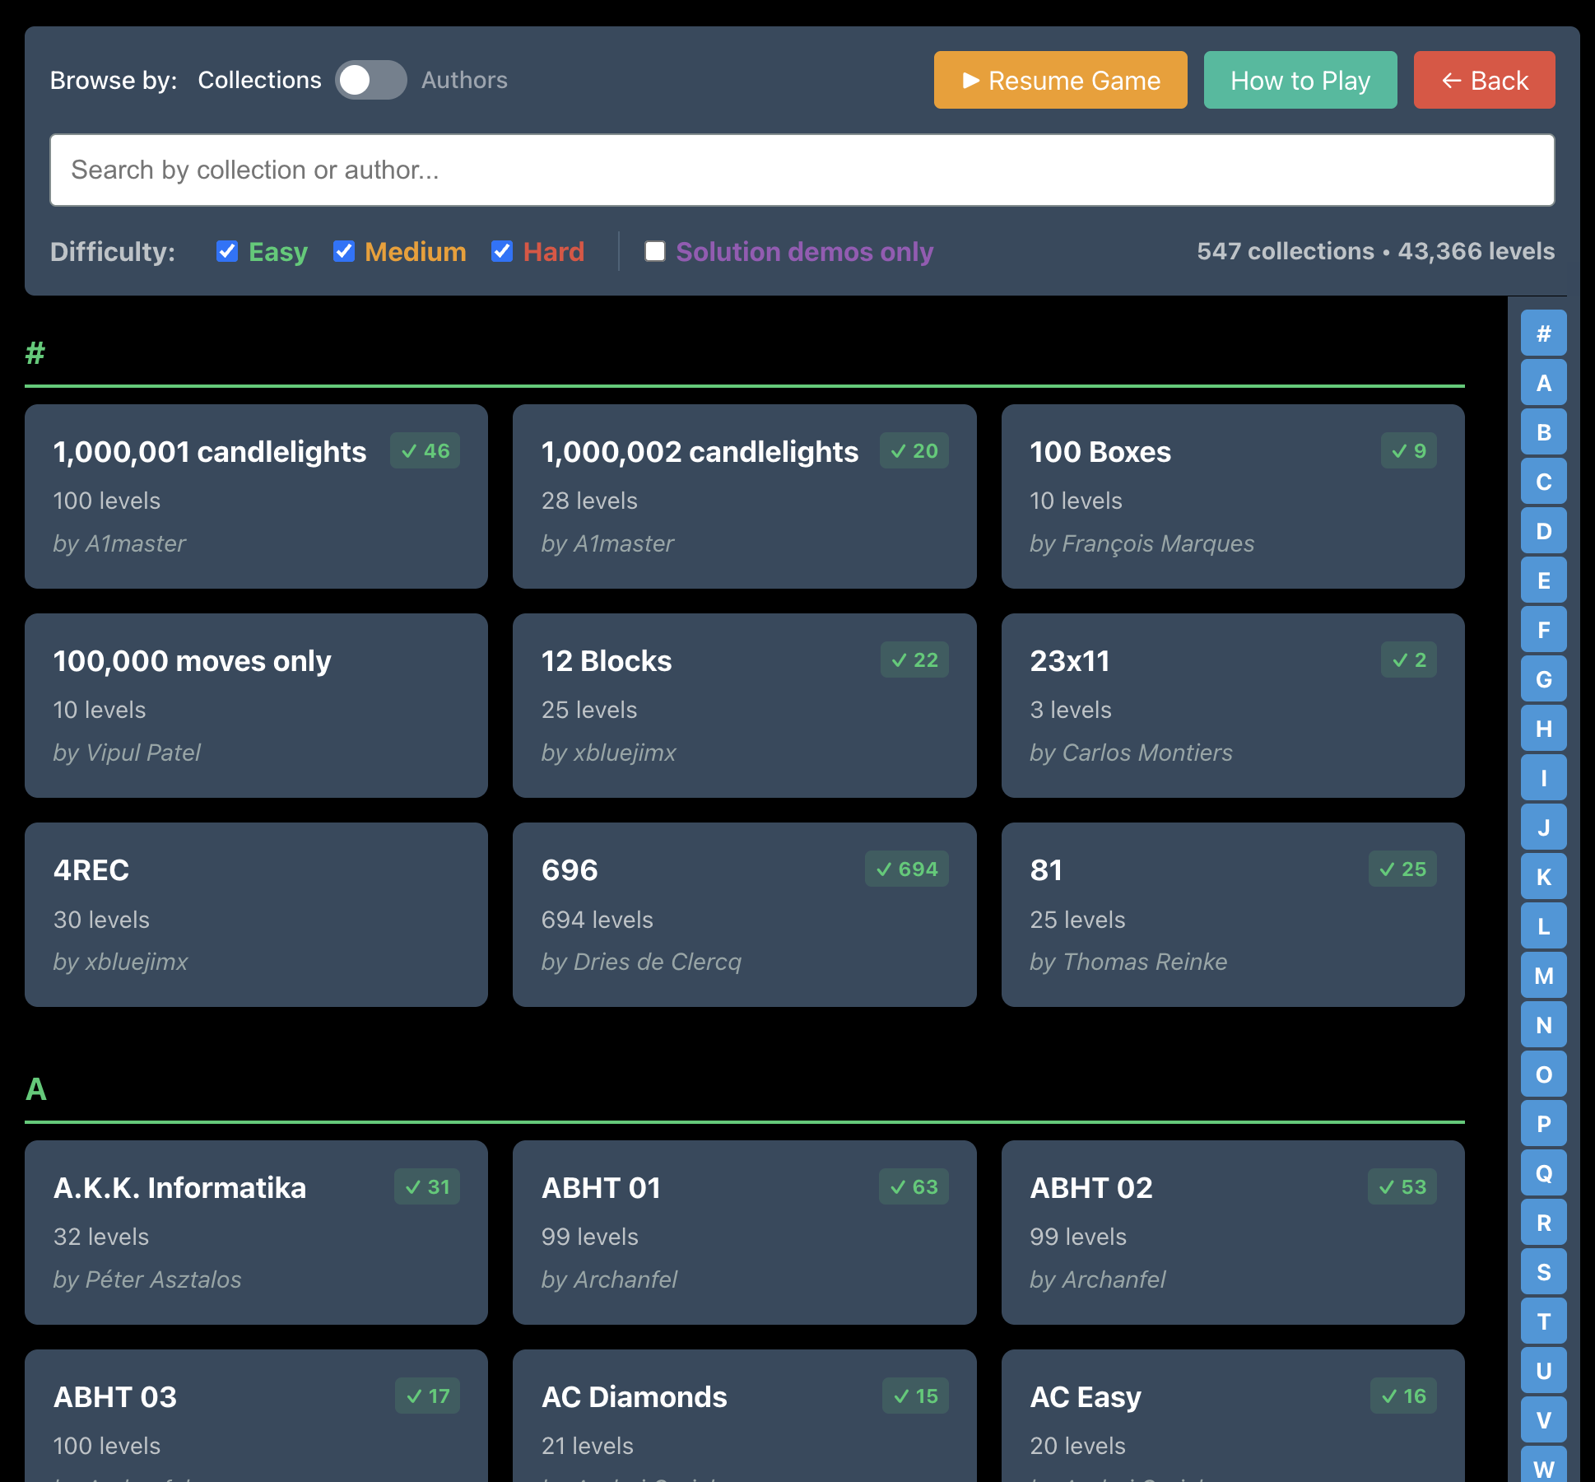Jump to letter B in the index
The width and height of the screenshot is (1595, 1482).
coord(1543,432)
